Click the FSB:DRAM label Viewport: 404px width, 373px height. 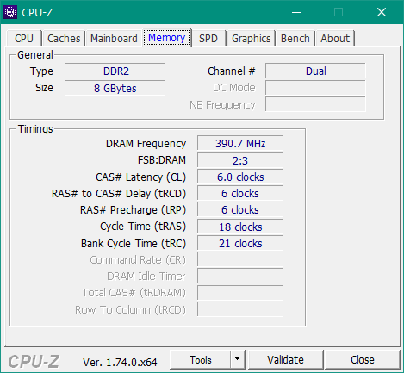(x=162, y=160)
